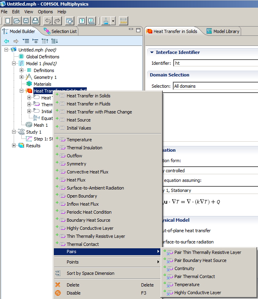Click the New model toolbar icon

tap(8, 21)
